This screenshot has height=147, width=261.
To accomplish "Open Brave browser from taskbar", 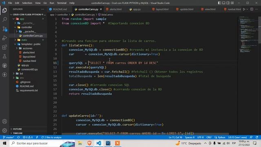I will [x=89, y=143].
